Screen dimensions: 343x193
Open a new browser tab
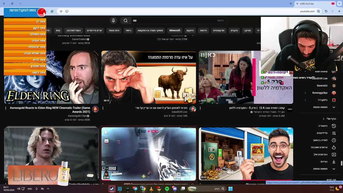point(291,3)
